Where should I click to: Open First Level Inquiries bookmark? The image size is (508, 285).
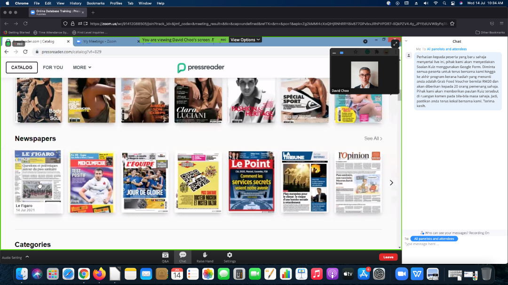90,32
